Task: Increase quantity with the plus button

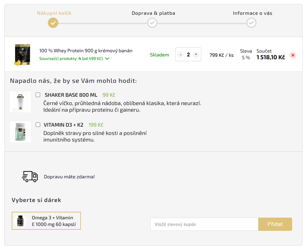Action: tap(196, 55)
